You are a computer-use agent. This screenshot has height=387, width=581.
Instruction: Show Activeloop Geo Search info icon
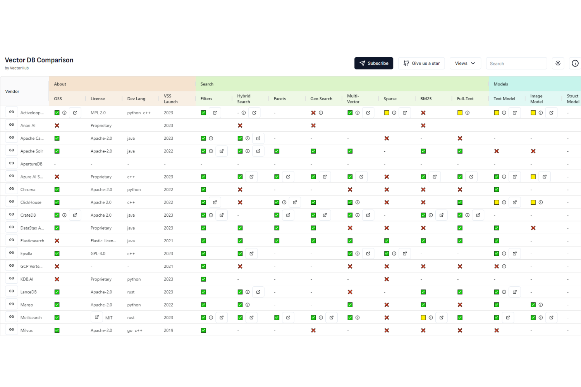321,113
